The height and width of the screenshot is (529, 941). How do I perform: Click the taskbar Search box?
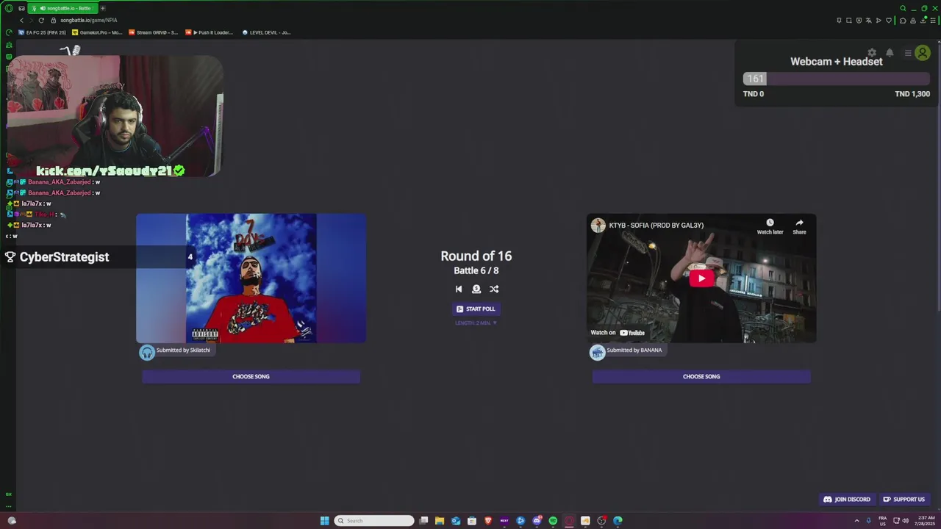(374, 521)
